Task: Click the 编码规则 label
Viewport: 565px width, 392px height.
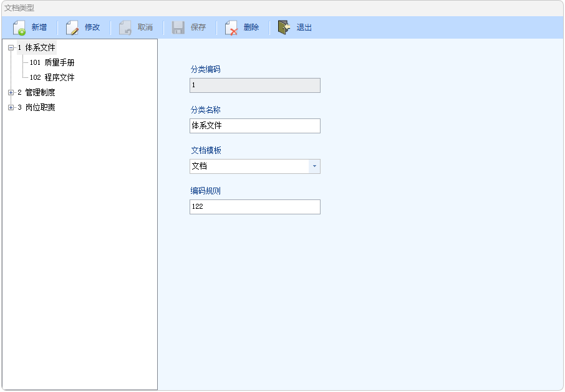Action: (205, 191)
